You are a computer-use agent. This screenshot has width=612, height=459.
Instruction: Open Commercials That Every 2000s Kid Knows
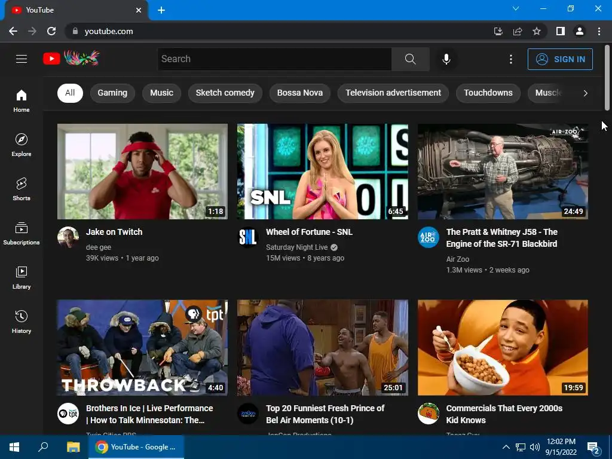click(504, 414)
